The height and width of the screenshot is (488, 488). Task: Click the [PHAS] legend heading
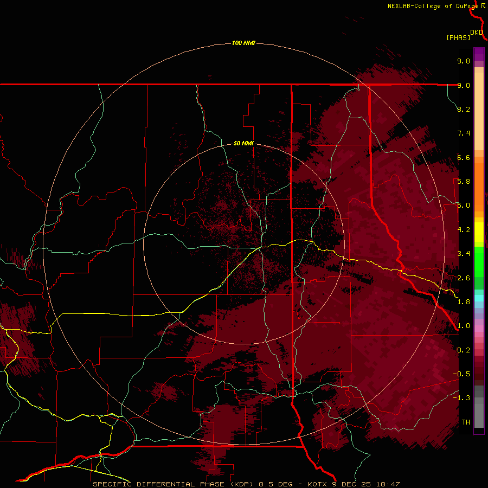(x=458, y=37)
